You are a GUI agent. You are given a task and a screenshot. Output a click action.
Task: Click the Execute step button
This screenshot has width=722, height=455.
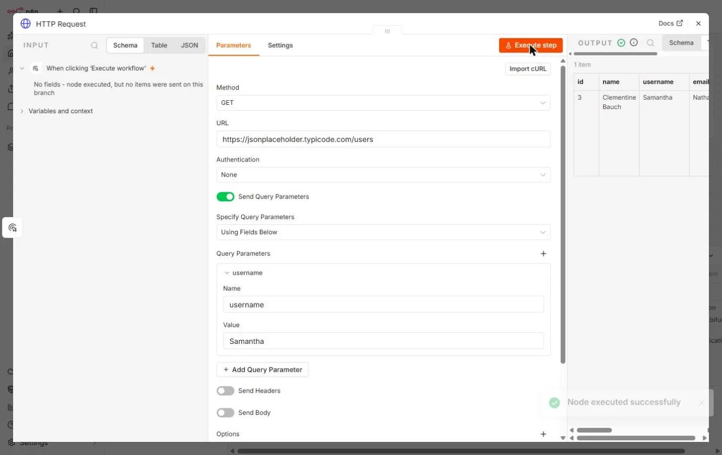coord(531,46)
